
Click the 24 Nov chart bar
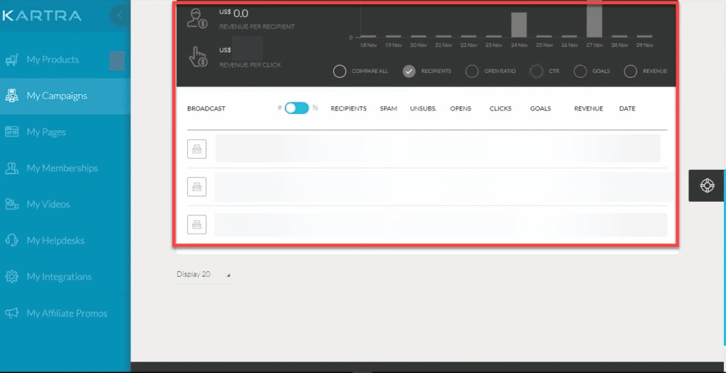coord(518,25)
